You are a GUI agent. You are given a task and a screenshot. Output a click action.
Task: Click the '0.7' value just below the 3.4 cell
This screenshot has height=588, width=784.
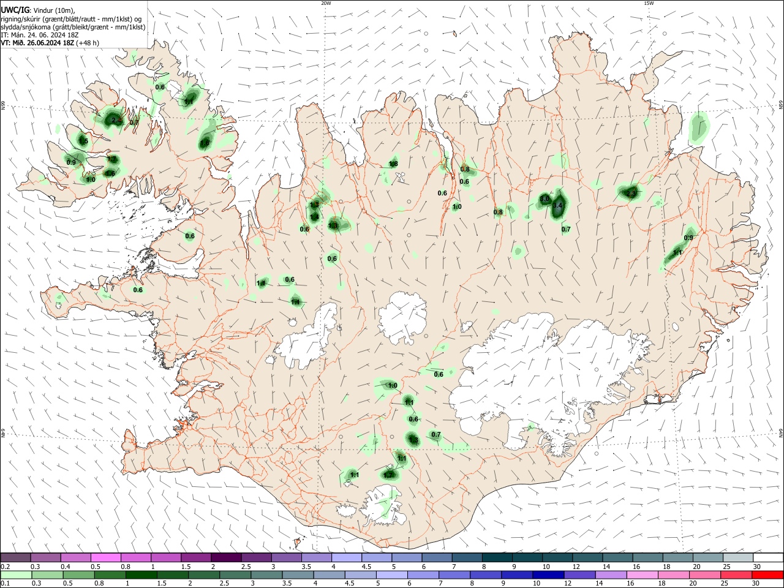click(566, 230)
